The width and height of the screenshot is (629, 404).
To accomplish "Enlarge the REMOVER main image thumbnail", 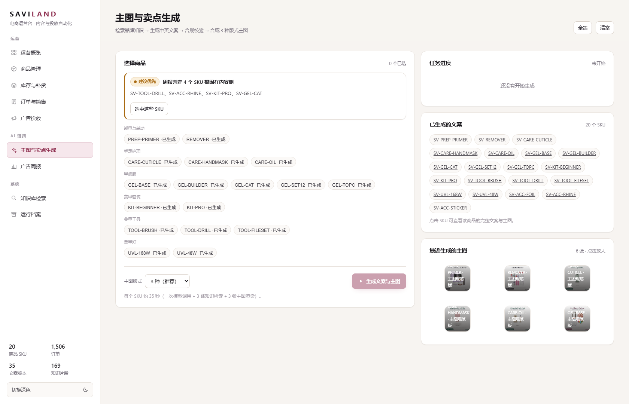I will point(517,278).
